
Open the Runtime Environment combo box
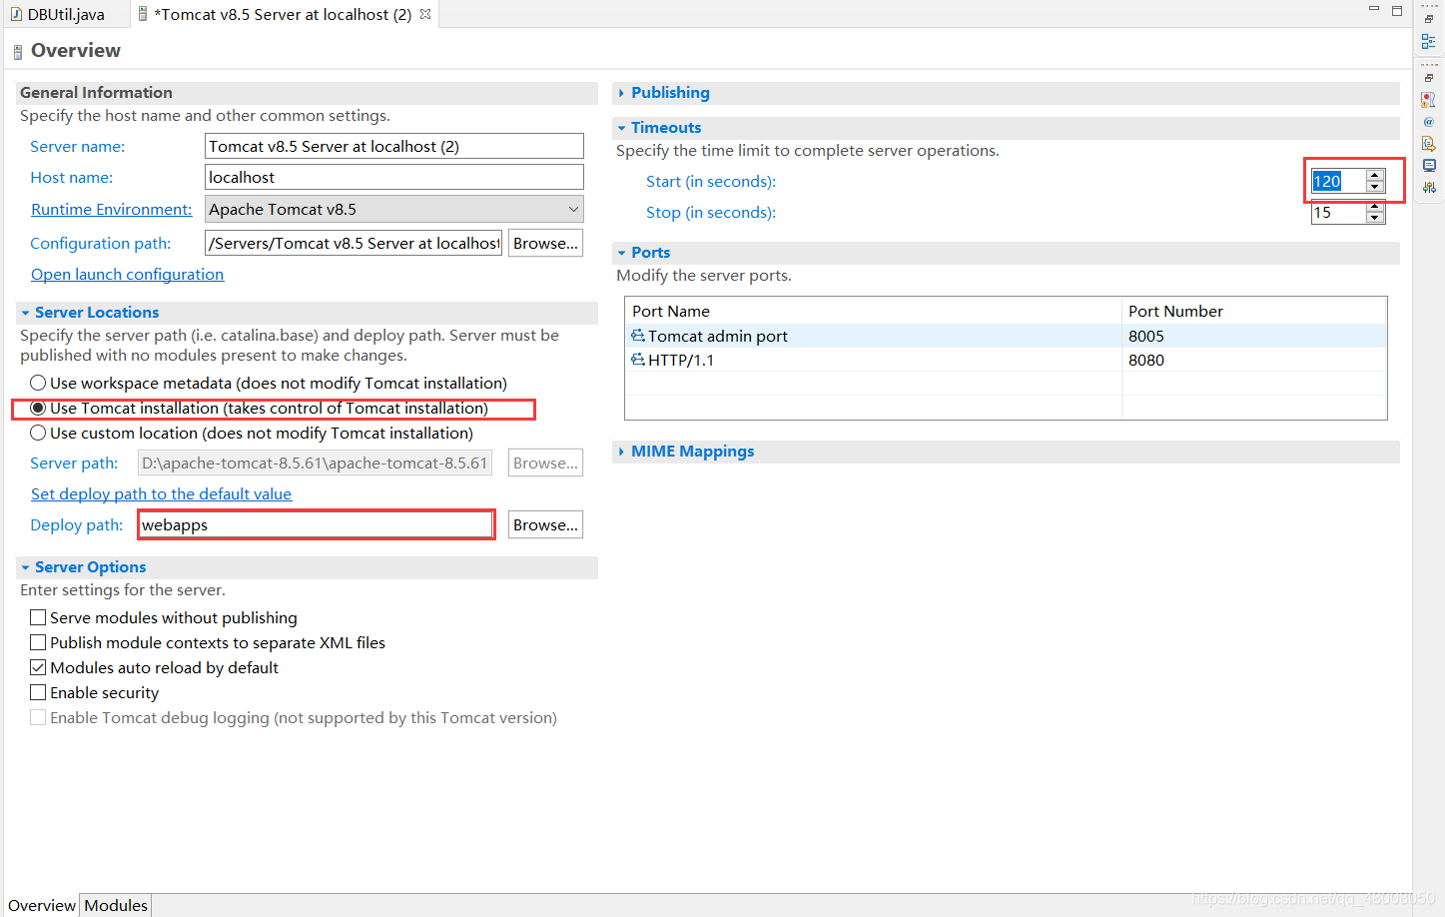[393, 209]
